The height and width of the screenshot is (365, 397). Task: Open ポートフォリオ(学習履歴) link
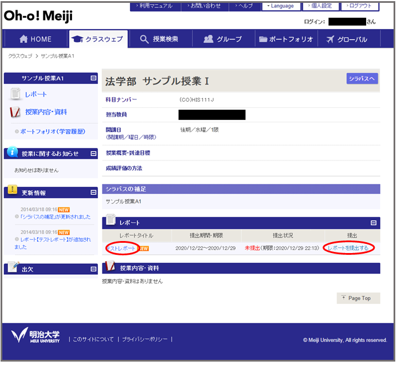[53, 131]
